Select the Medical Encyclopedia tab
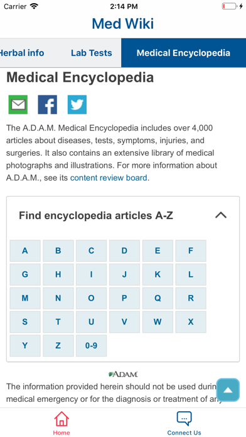The height and width of the screenshot is (437, 246). tap(184, 53)
